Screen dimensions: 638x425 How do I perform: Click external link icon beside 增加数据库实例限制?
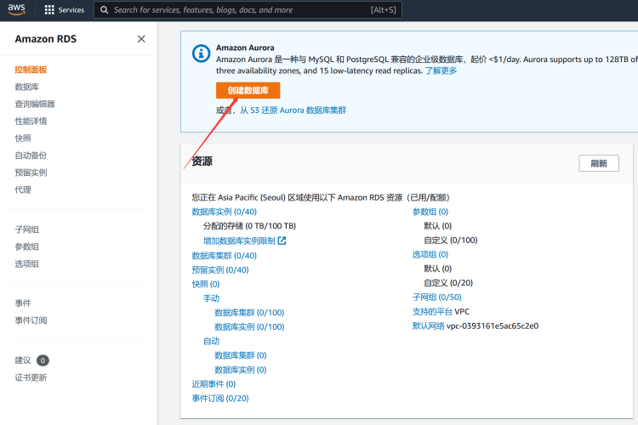[x=282, y=241]
